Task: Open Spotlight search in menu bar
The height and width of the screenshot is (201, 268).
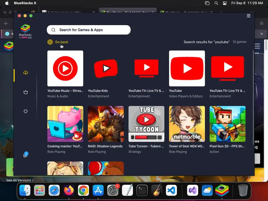Action: [x=216, y=3]
